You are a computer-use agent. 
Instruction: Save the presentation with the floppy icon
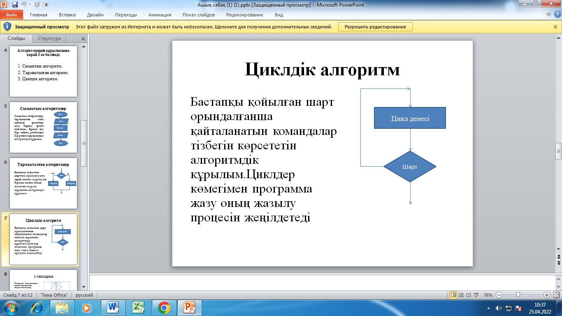coord(15,5)
